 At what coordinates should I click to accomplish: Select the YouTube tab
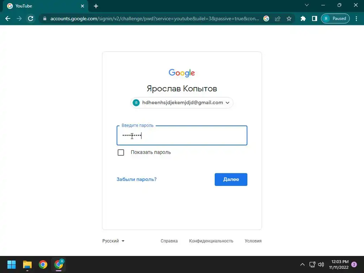(x=45, y=6)
